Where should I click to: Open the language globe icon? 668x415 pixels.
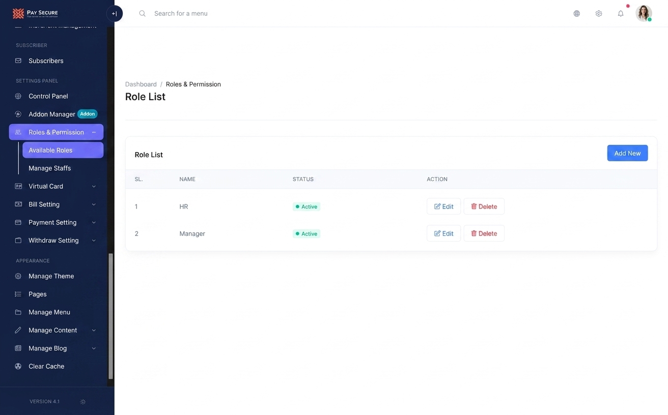coord(577,14)
